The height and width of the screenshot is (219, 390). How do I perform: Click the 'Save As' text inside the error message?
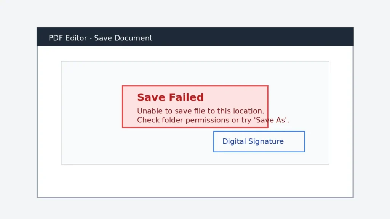pyautogui.click(x=270, y=120)
